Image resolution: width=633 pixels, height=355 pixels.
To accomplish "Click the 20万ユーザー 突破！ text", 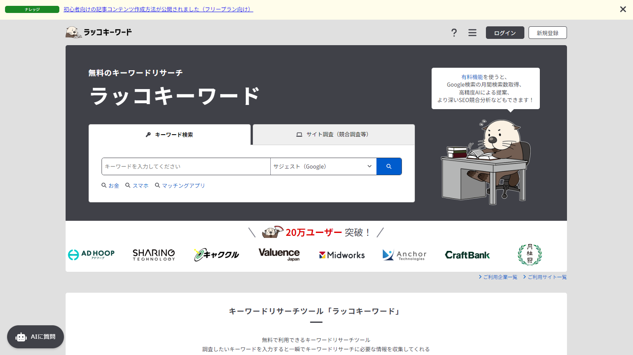I will coord(328,232).
